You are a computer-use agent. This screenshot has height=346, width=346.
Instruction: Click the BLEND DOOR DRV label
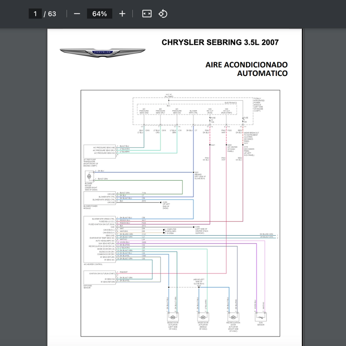tap(107, 252)
